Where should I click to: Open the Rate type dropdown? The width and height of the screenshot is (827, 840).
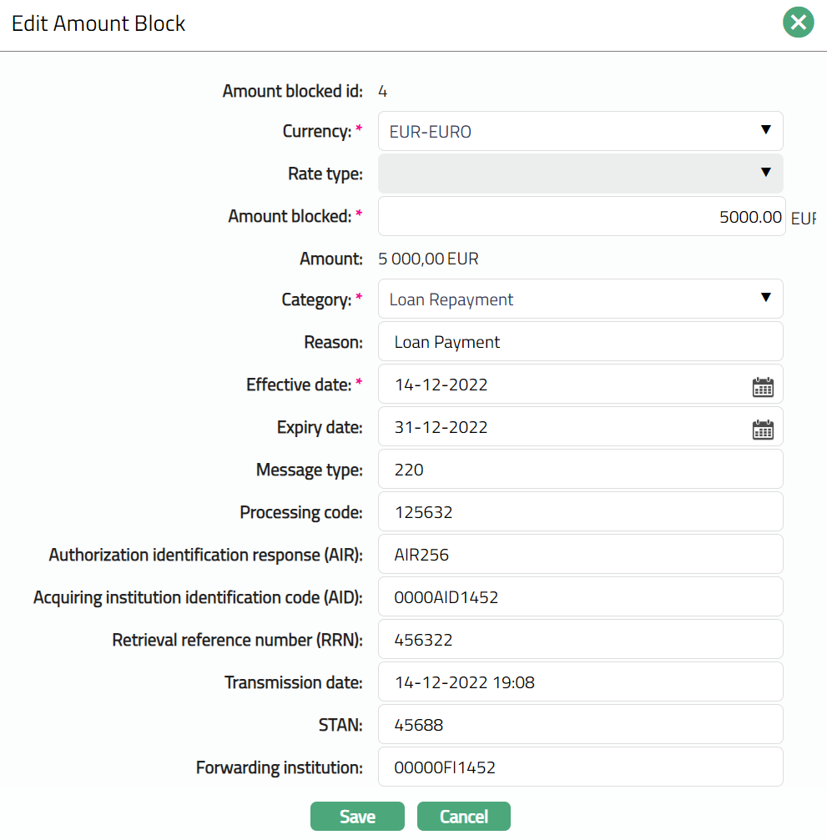[580, 174]
